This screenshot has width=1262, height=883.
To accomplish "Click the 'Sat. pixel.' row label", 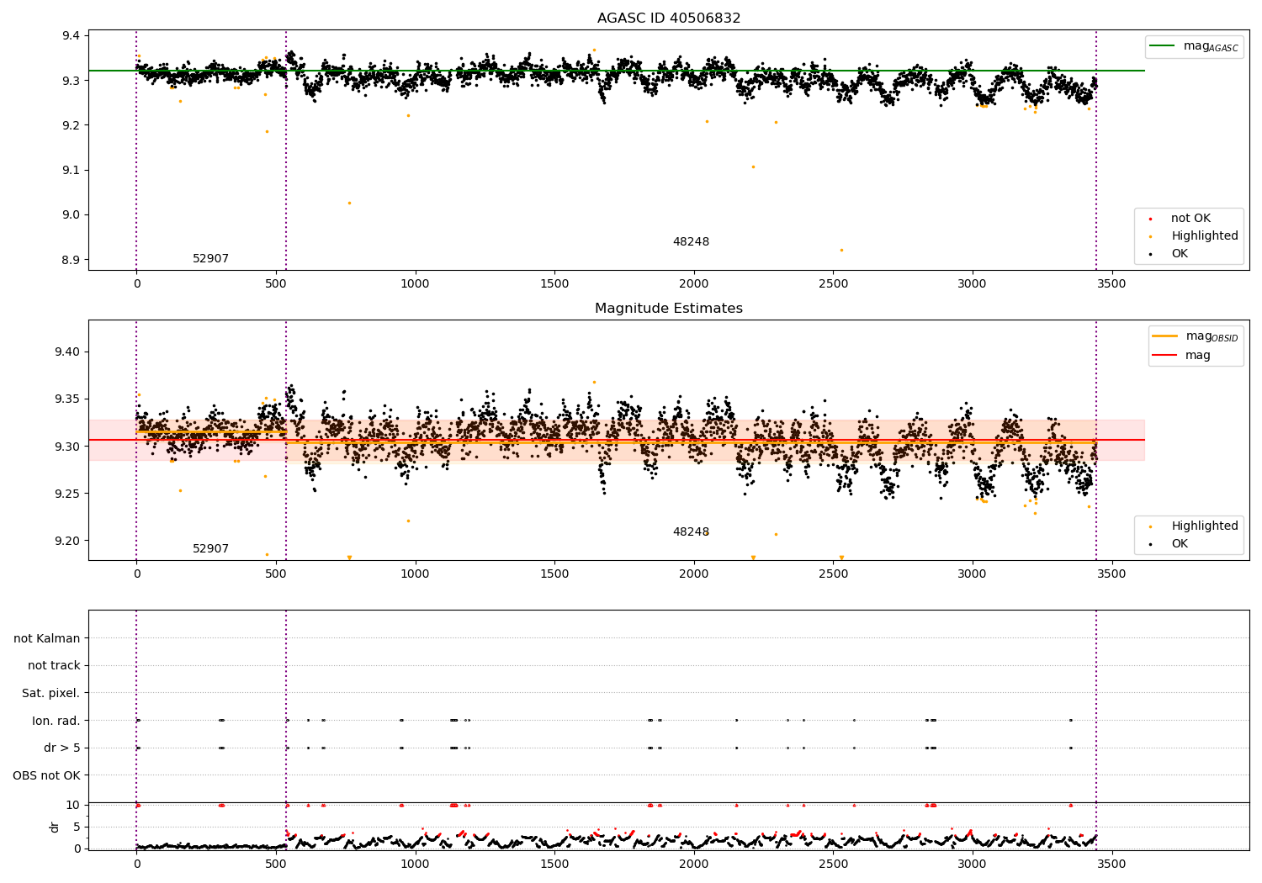I will [x=51, y=694].
